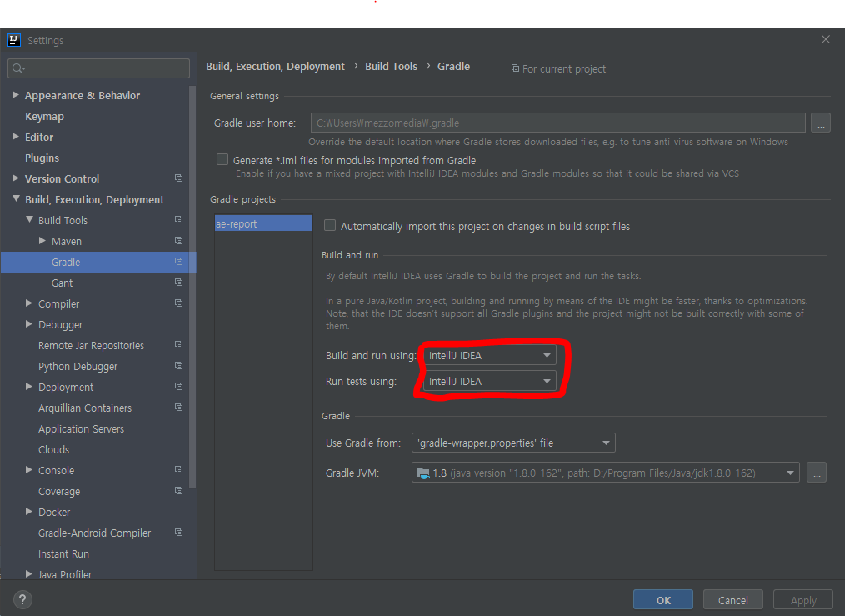Image resolution: width=845 pixels, height=616 pixels.
Task: Expand the Compiler node
Action: [29, 303]
